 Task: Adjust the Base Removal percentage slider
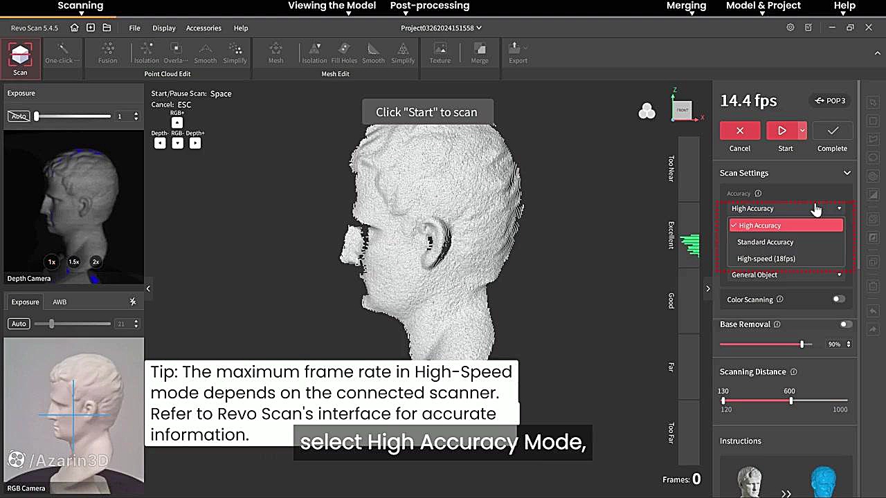[802, 344]
